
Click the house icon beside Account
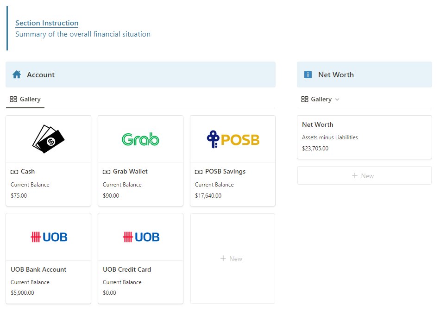[x=17, y=75]
